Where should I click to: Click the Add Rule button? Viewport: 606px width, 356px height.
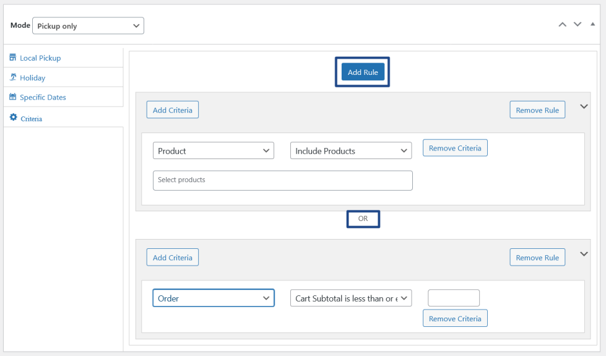[363, 72]
